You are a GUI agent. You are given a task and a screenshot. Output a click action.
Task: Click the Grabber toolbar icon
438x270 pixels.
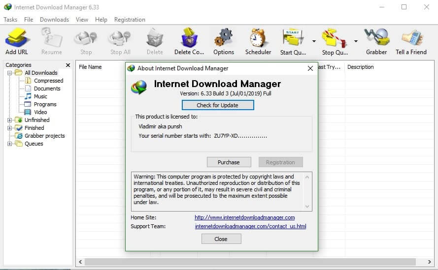point(376,38)
